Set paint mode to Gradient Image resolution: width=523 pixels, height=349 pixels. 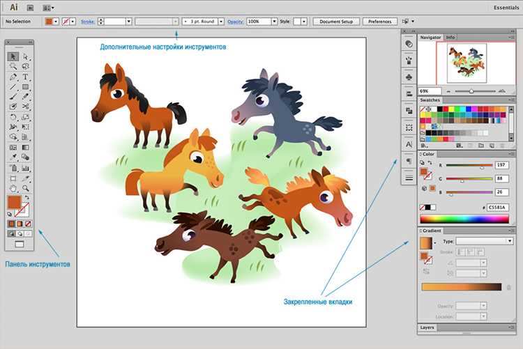[x=20, y=224]
